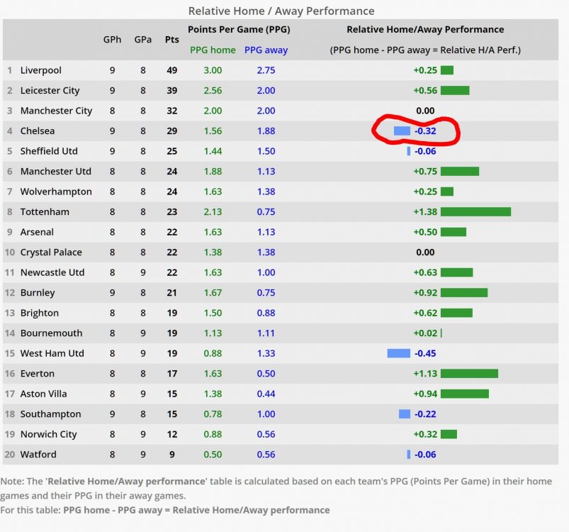Screen dimensions: 569x532
Task: Click the Relative Home/Away Performance header
Action: [425, 29]
